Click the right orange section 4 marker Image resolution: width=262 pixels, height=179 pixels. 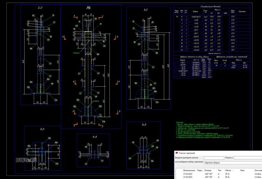click(x=117, y=82)
